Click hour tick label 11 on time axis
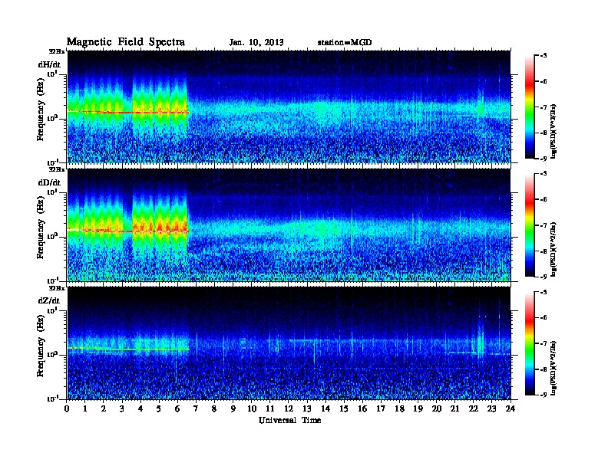The width and height of the screenshot is (608, 469). click(270, 409)
